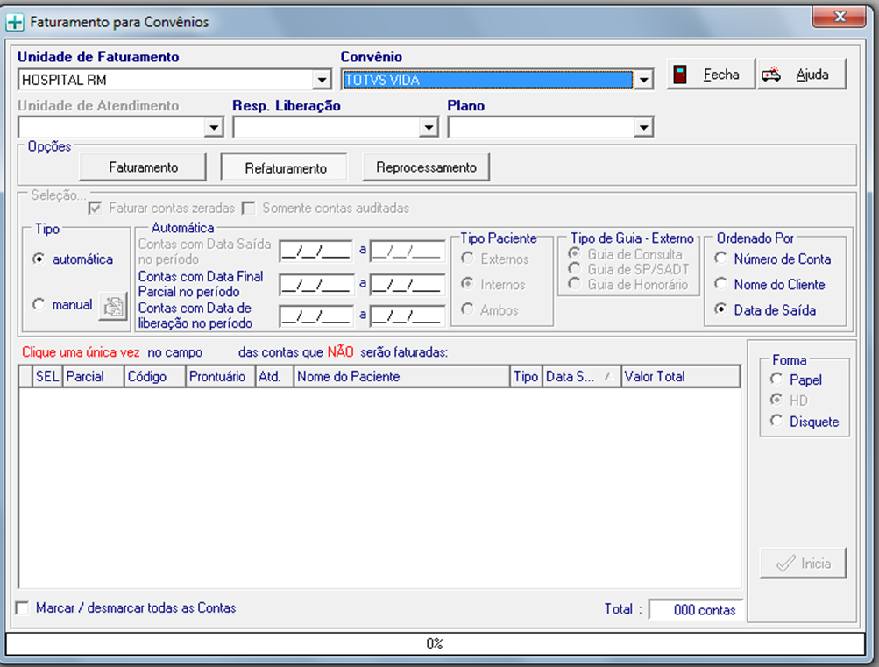Expand the Unidade de Atendimento dropdown
The width and height of the screenshot is (879, 667).
coord(214,128)
